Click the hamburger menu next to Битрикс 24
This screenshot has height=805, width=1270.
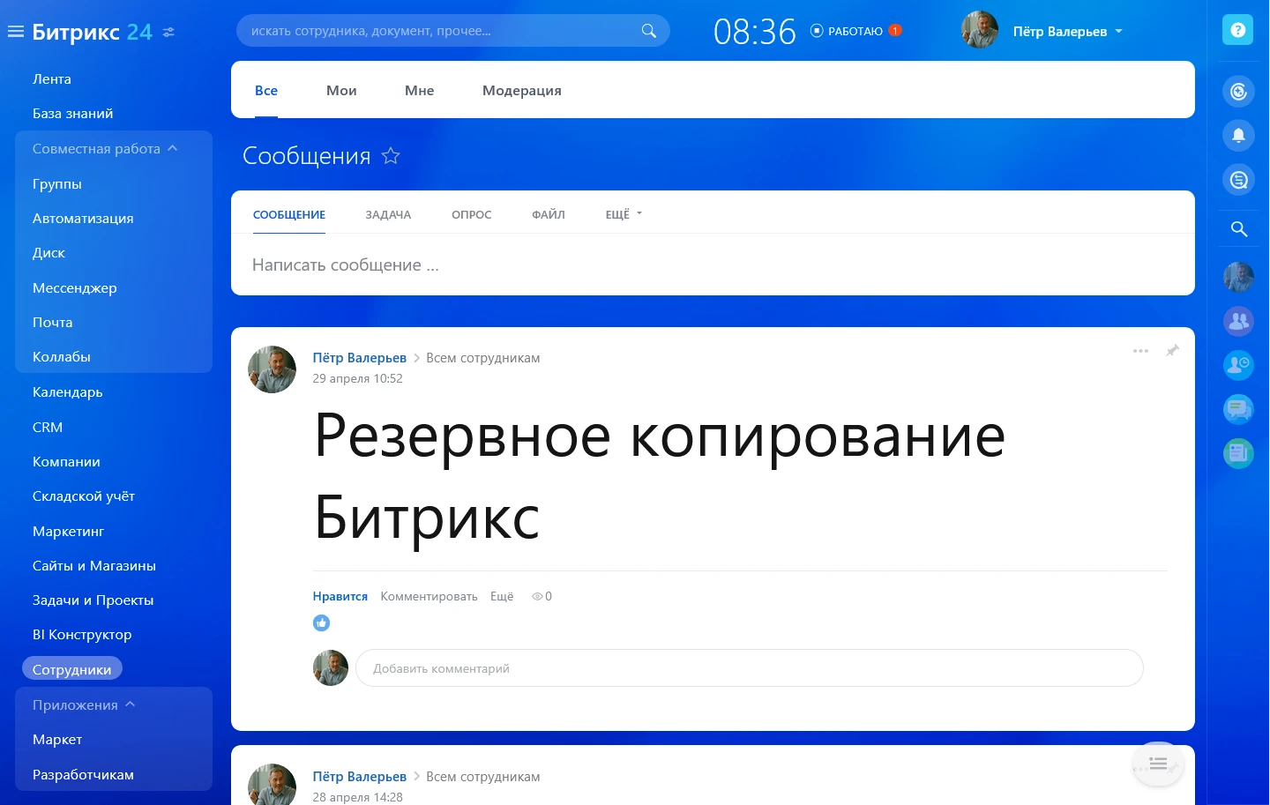click(15, 30)
